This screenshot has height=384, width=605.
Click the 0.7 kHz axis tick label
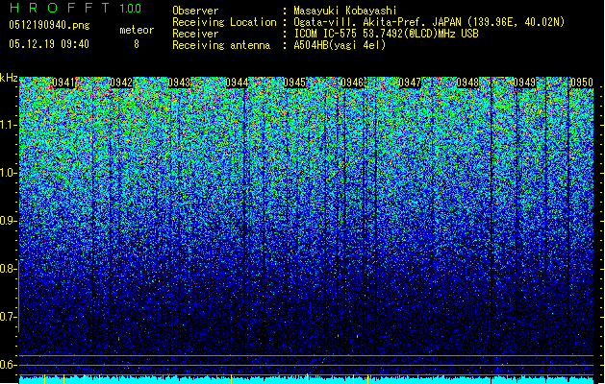[8, 317]
